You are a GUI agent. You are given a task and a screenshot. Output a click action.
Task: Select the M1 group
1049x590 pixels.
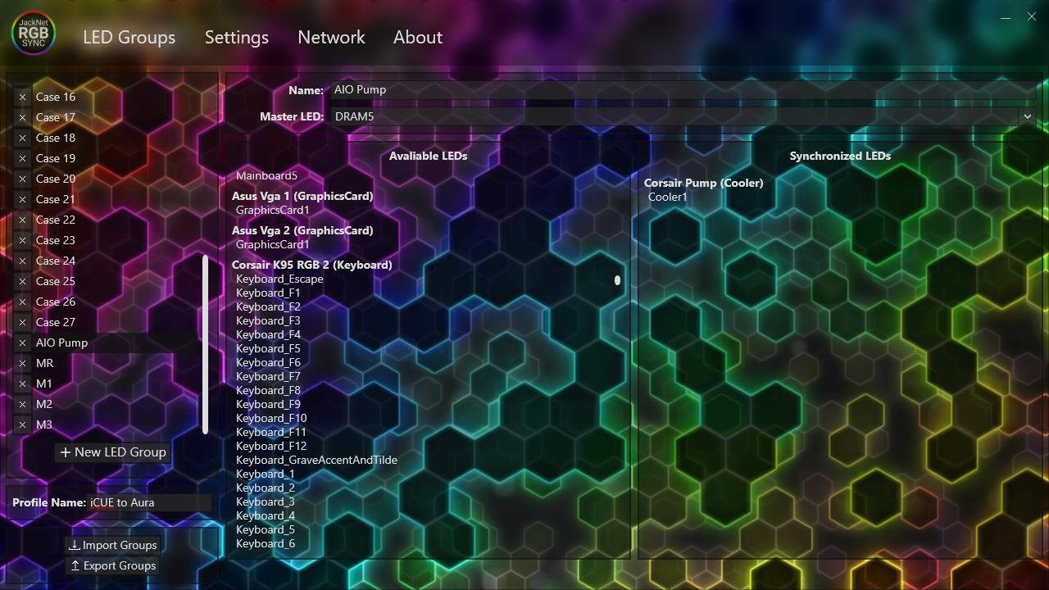point(43,383)
